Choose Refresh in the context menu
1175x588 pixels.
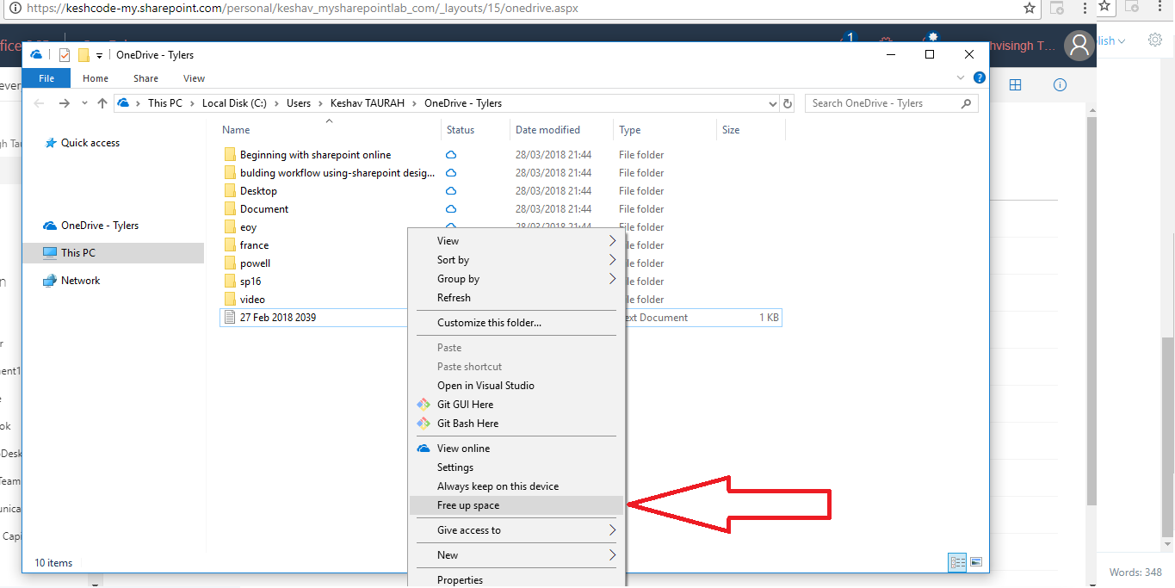click(x=516, y=298)
